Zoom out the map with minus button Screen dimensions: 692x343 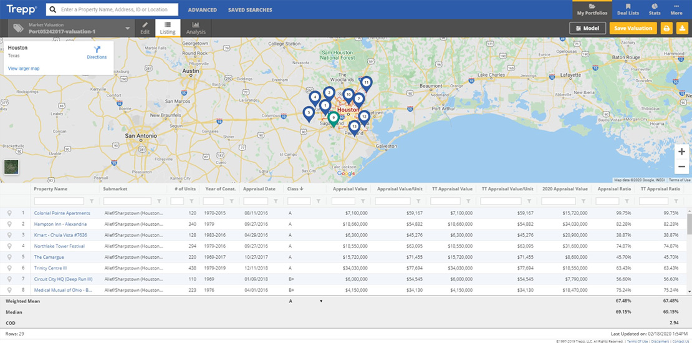click(681, 167)
